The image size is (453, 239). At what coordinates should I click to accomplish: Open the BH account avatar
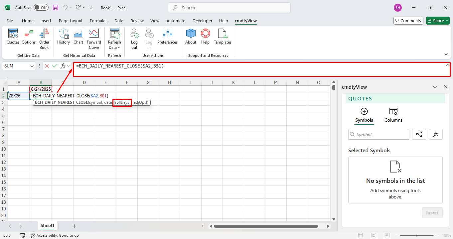coord(398,8)
